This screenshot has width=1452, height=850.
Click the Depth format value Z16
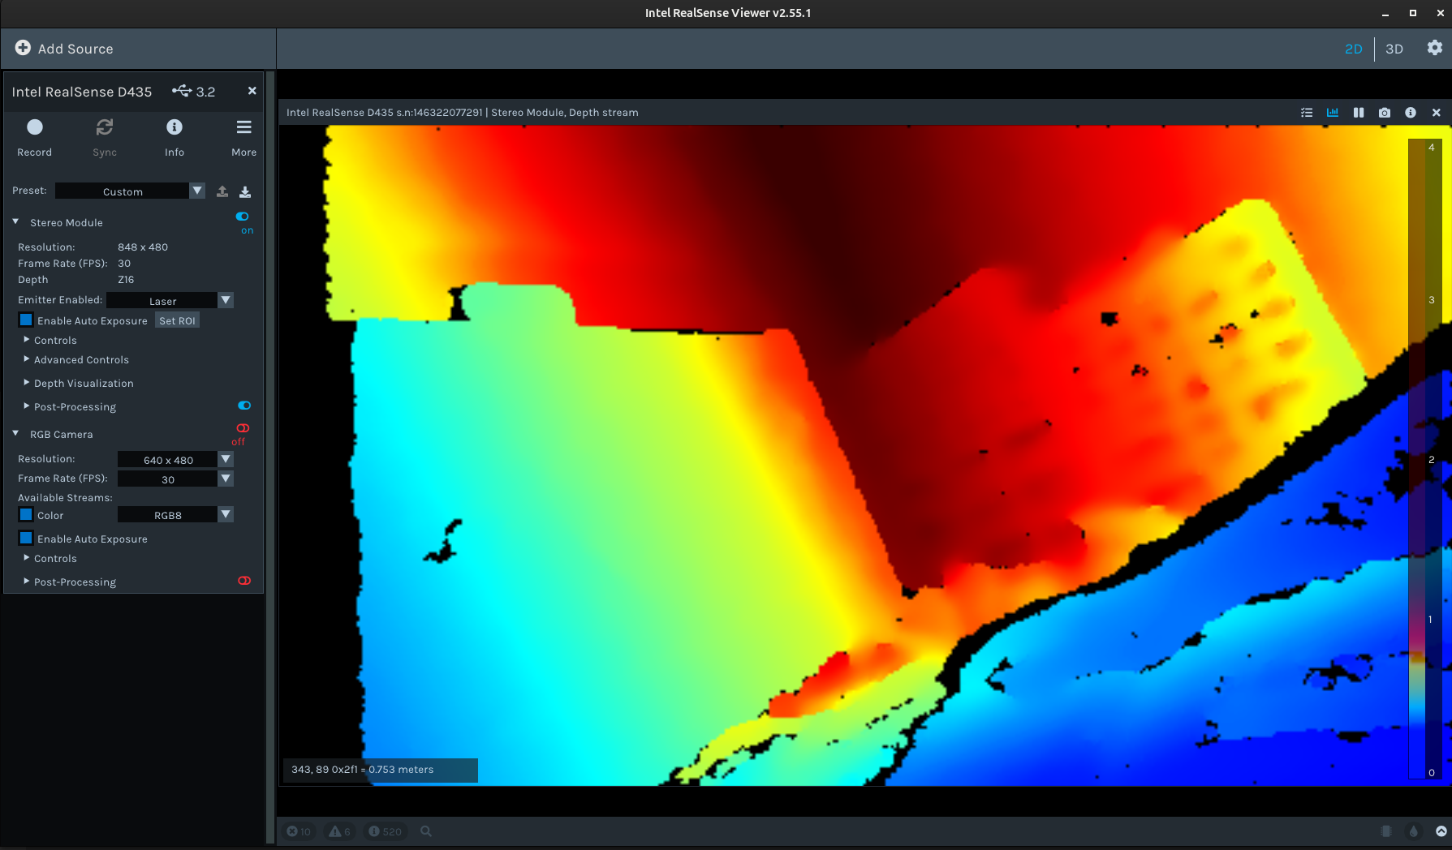pos(126,280)
